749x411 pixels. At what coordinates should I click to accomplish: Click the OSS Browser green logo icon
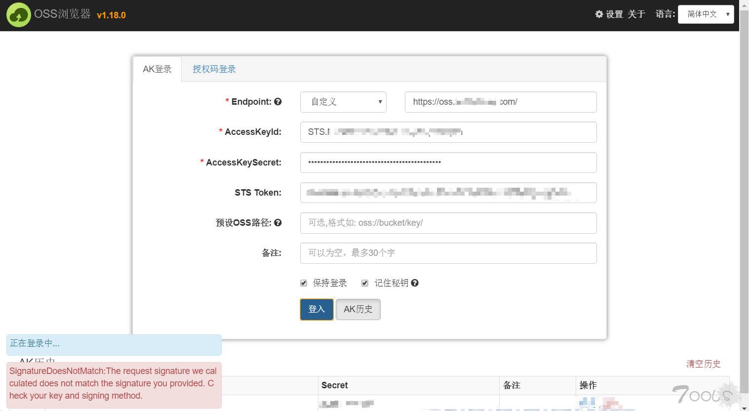click(18, 15)
